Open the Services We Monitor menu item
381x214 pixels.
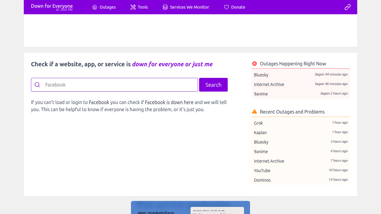(x=189, y=7)
